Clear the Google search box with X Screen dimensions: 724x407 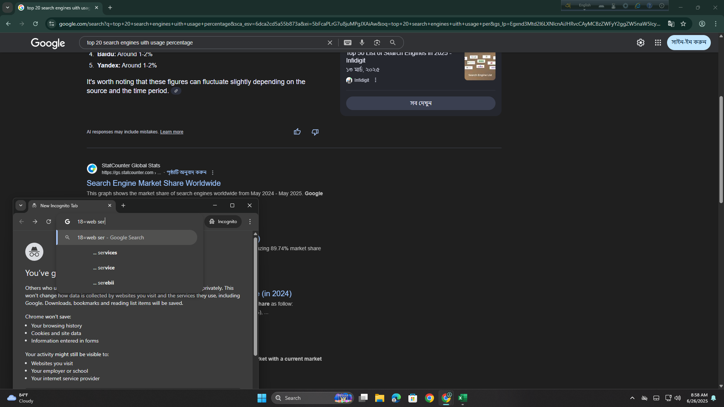[330, 43]
